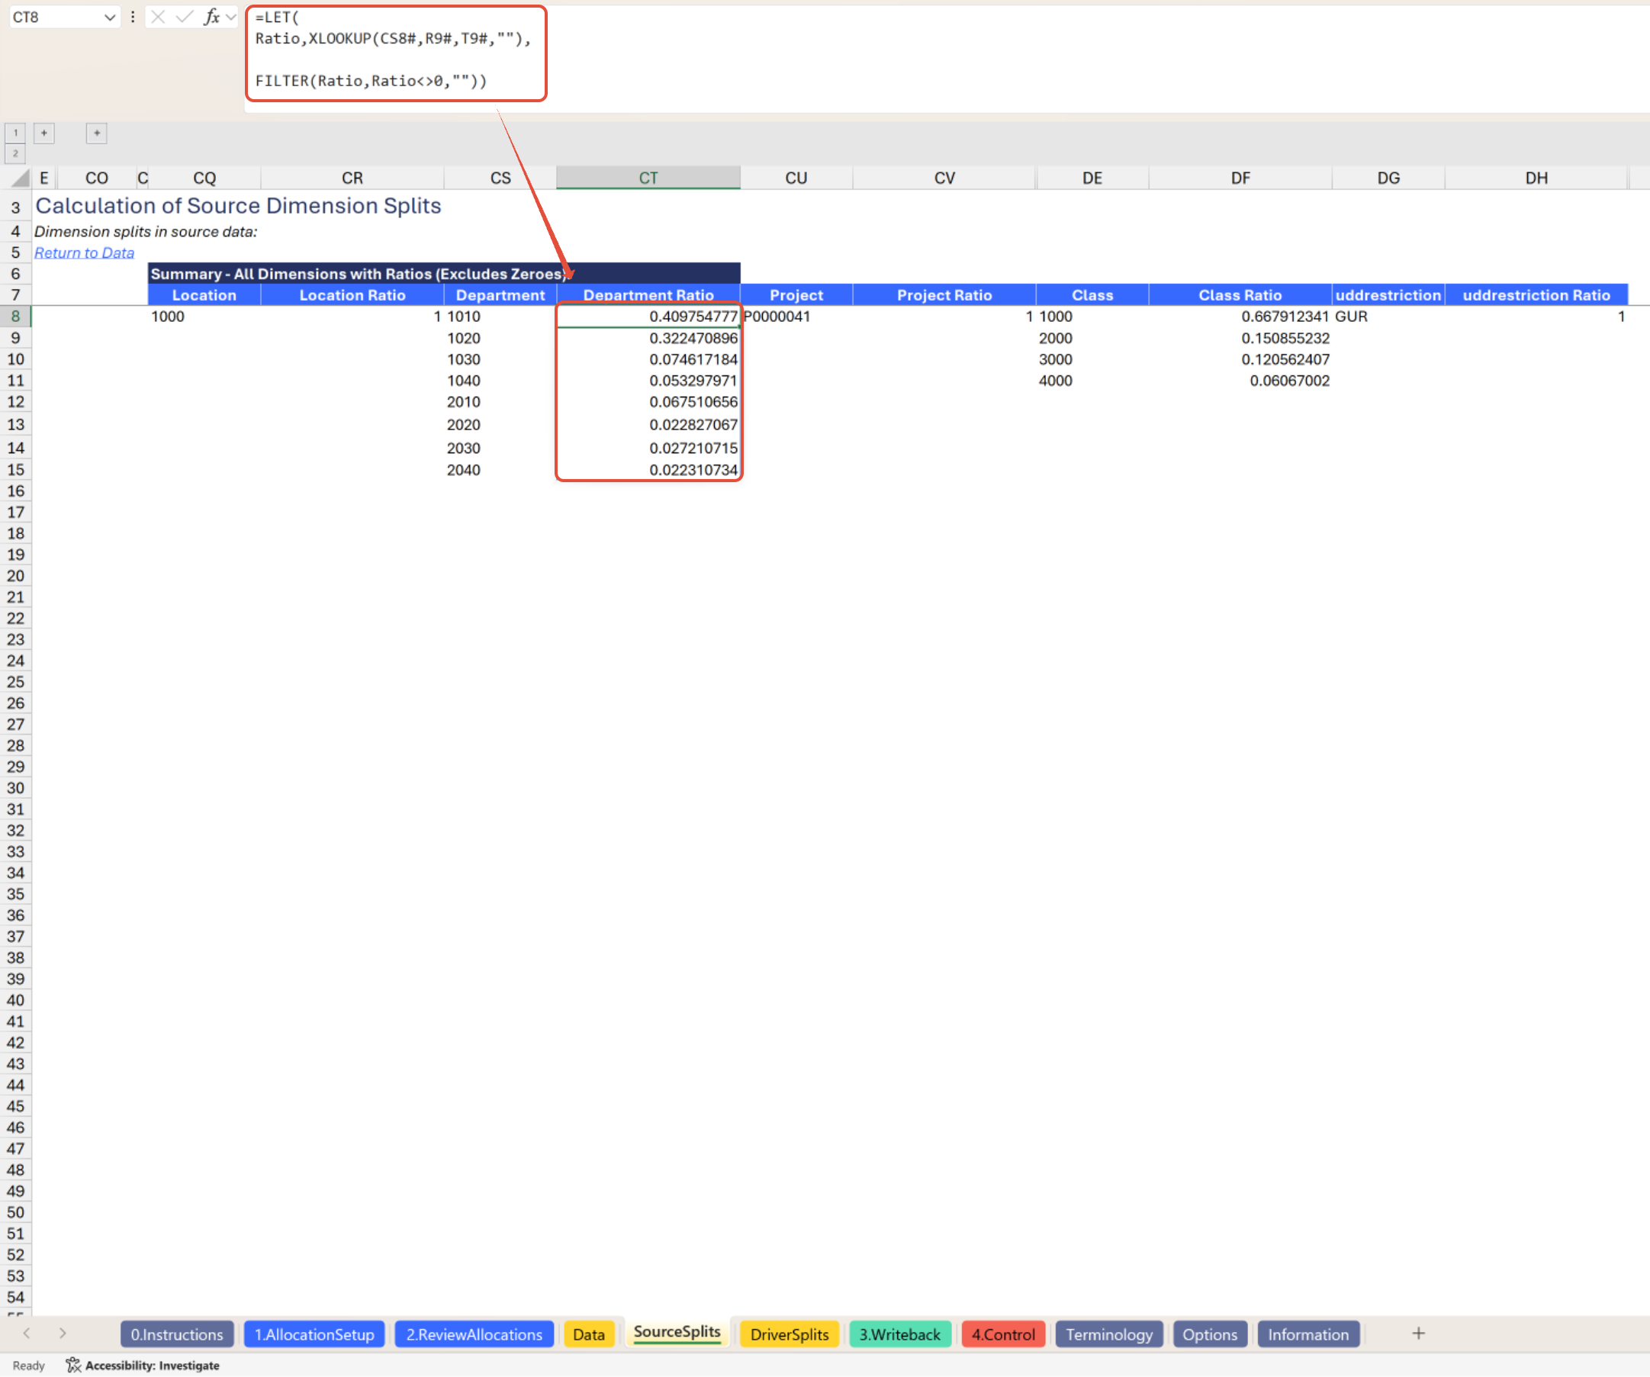The height and width of the screenshot is (1377, 1650).
Task: Open the 3.Writeback sheet tab
Action: click(899, 1334)
